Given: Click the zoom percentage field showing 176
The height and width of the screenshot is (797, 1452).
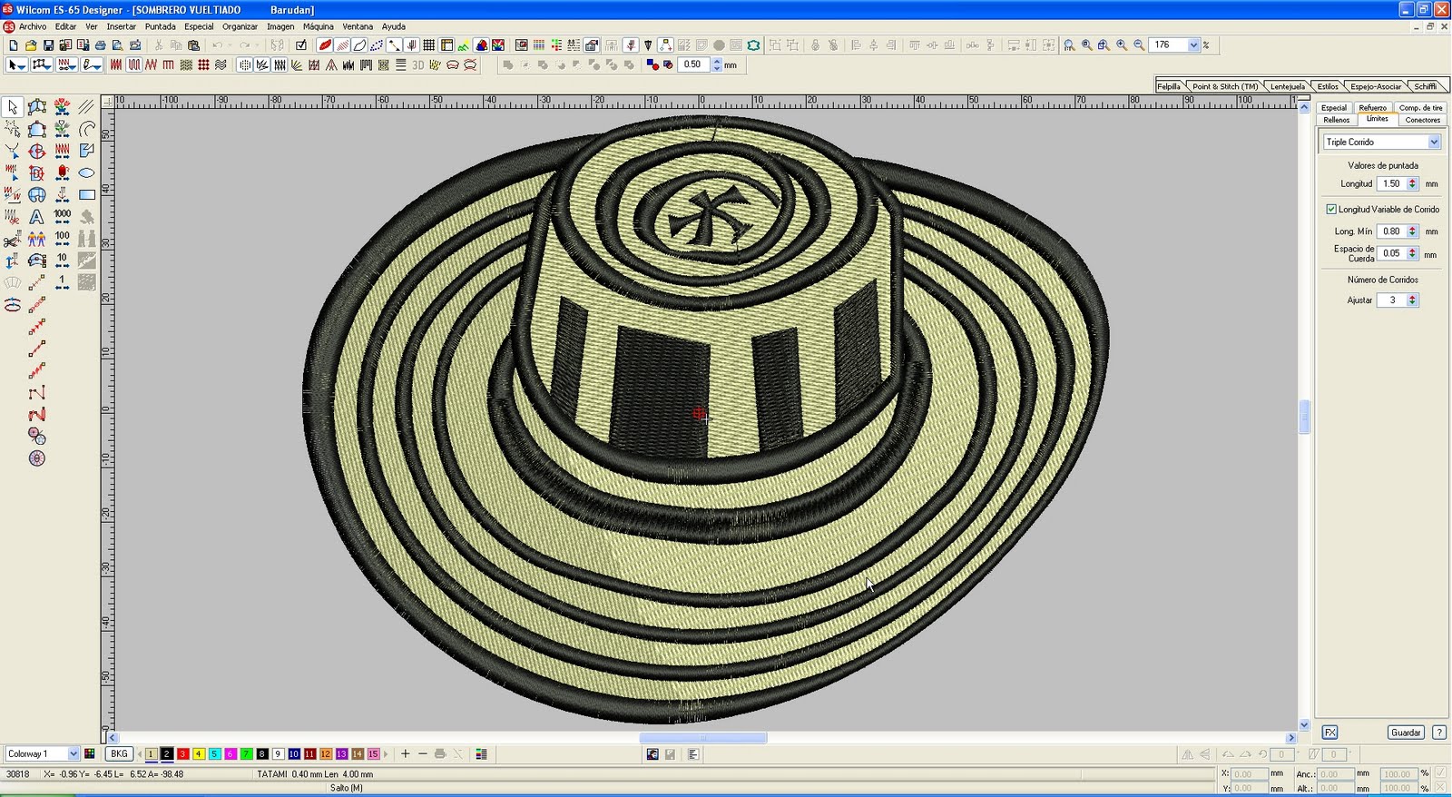Looking at the screenshot, I should coord(1169,45).
